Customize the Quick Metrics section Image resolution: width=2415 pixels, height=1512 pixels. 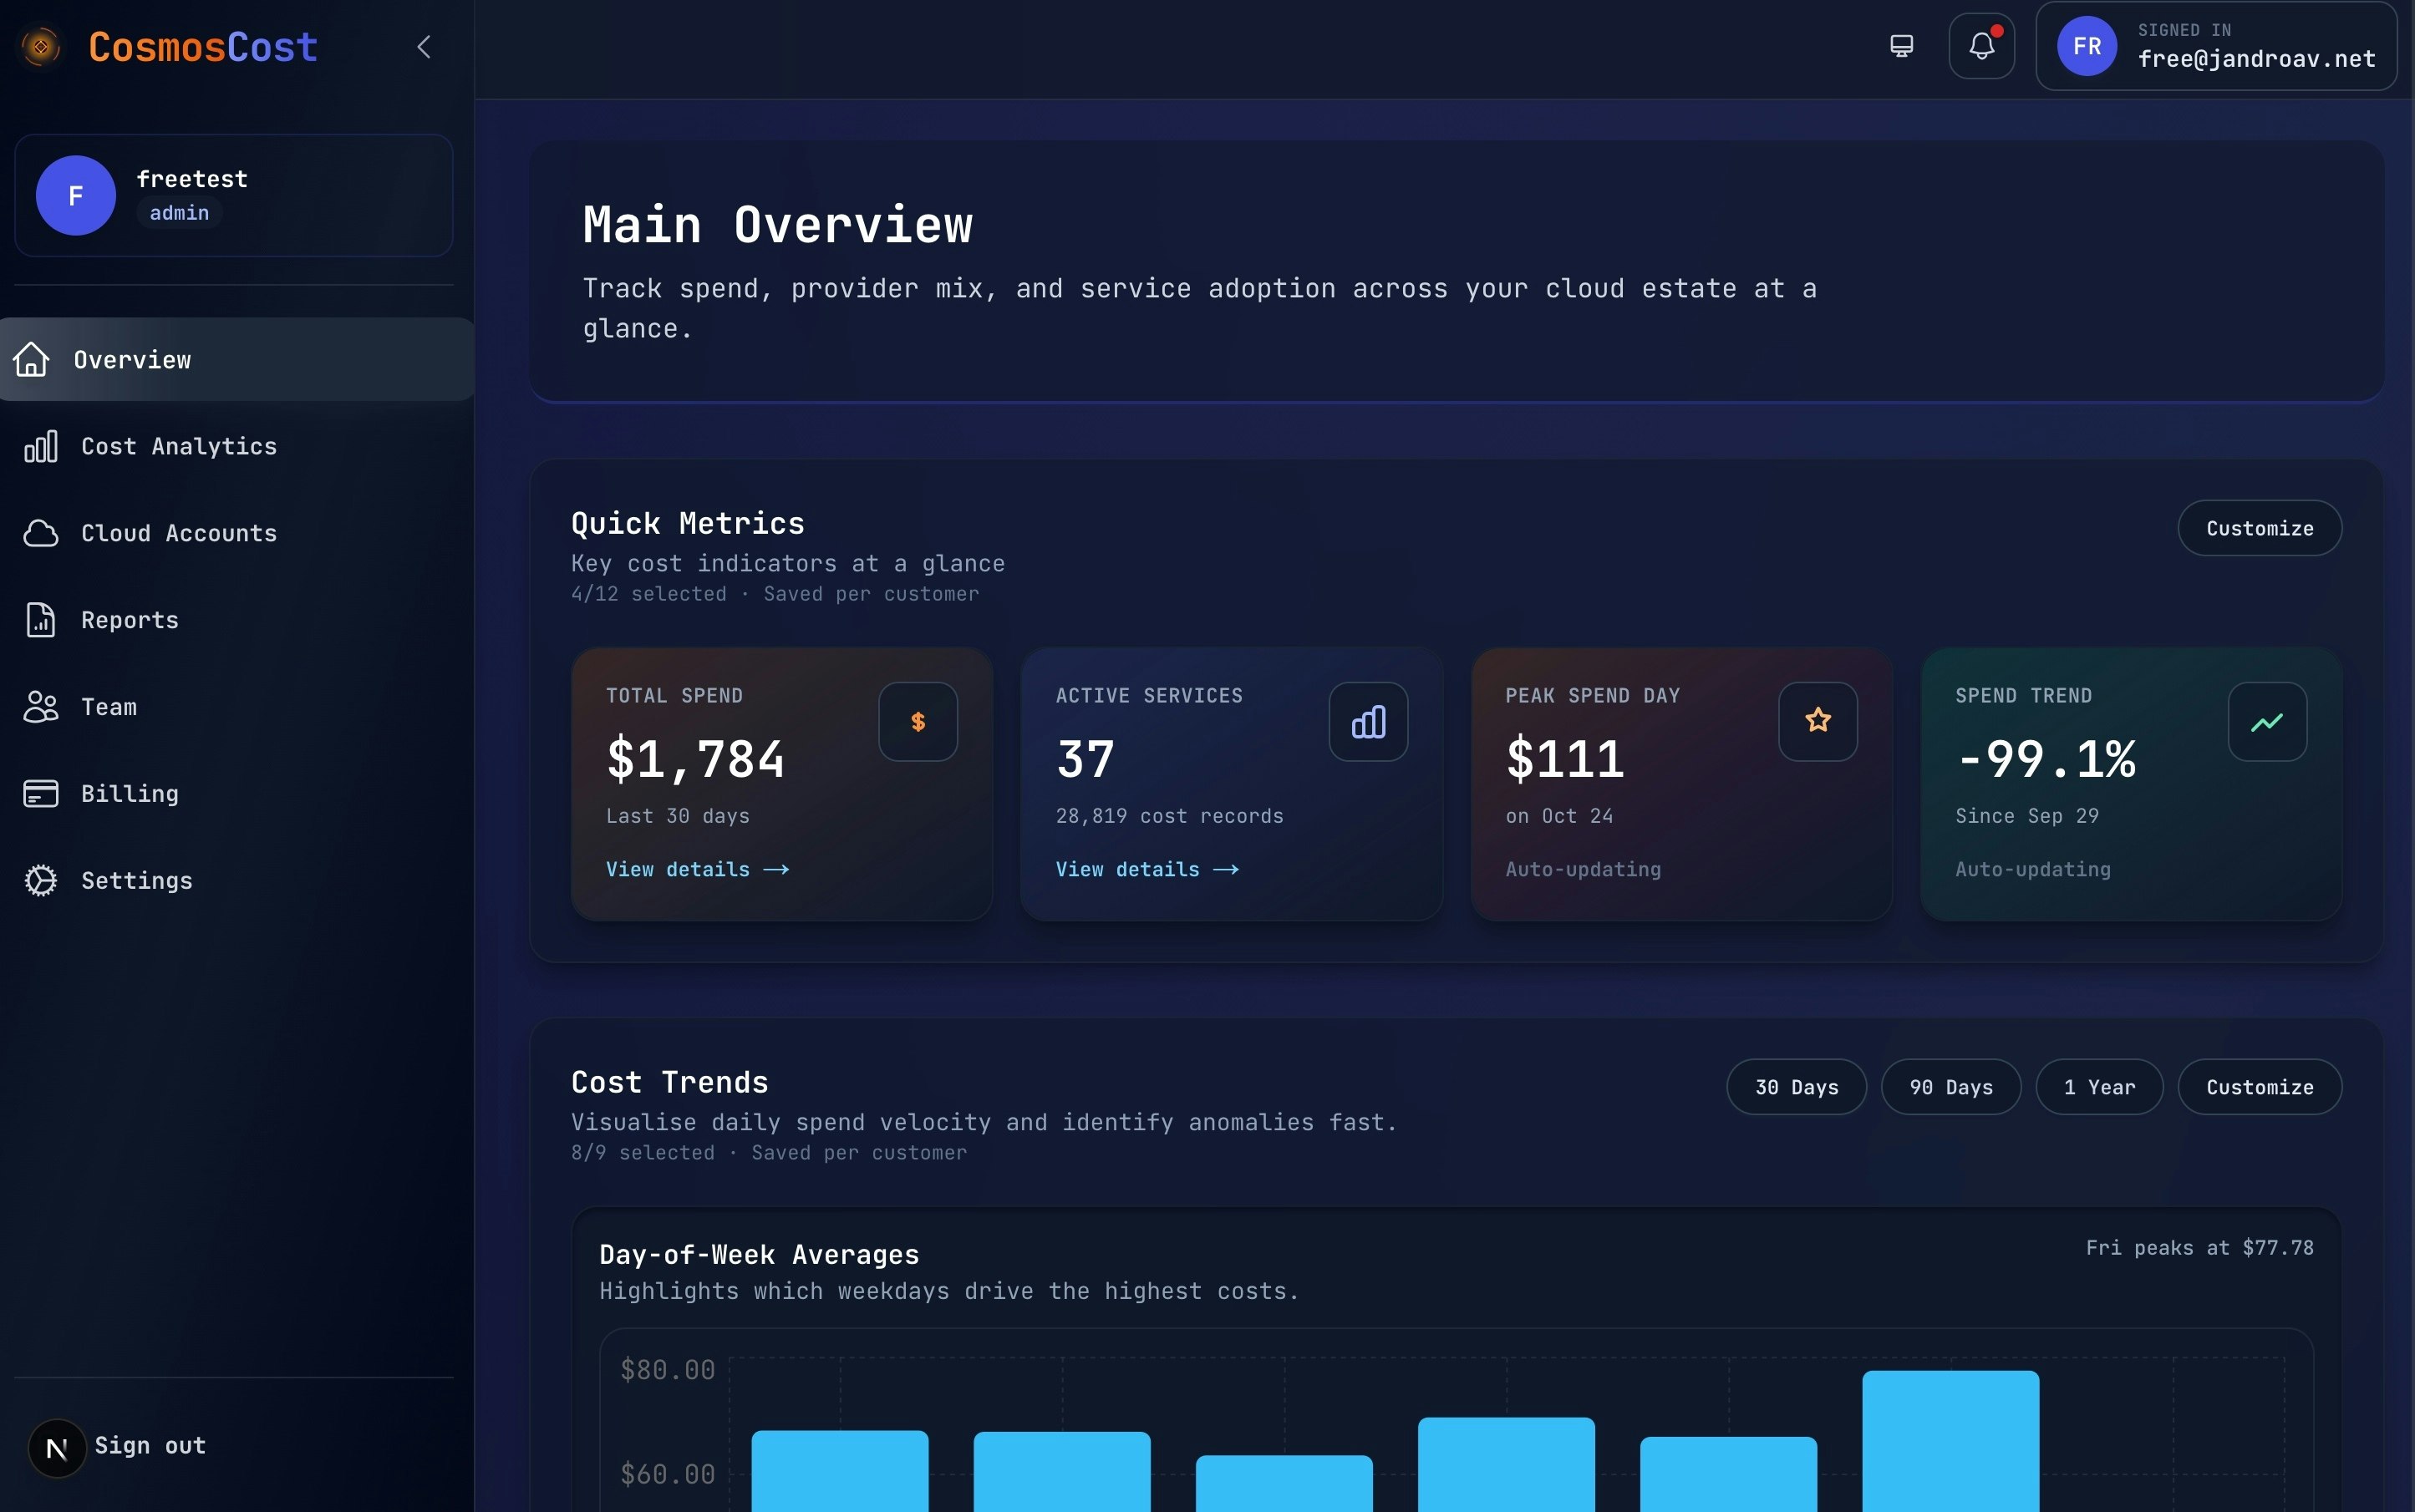[2259, 528]
